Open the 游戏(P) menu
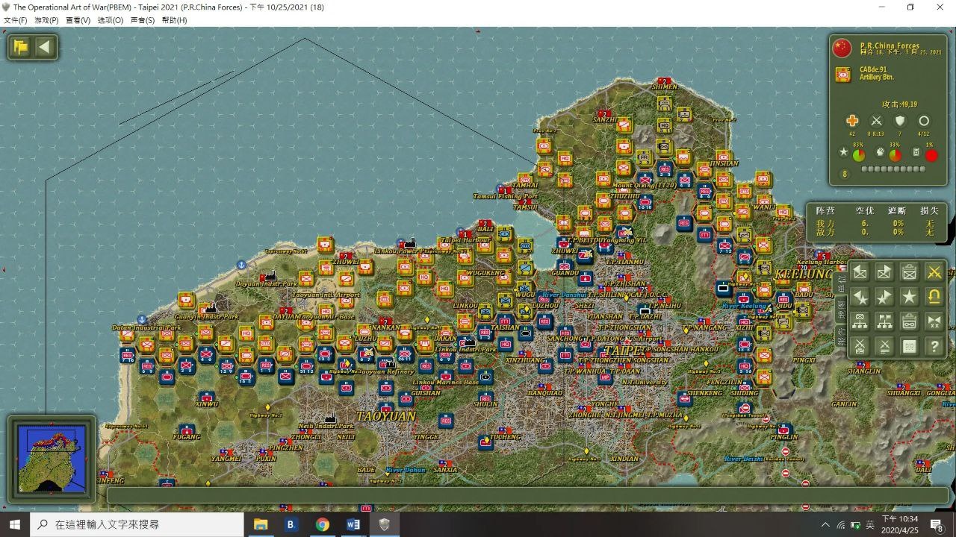The image size is (956, 537). (x=46, y=20)
